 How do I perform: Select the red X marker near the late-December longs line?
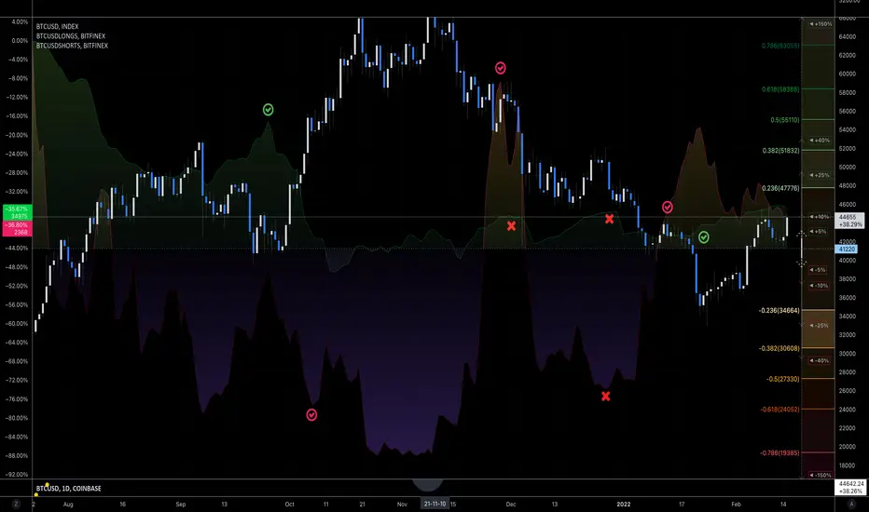[x=609, y=219]
